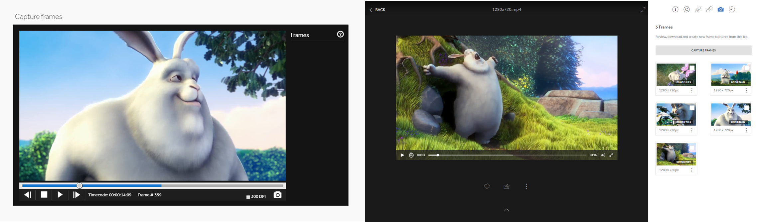The width and height of the screenshot is (759, 222).
Task: Open more options menu below the video
Action: click(526, 186)
